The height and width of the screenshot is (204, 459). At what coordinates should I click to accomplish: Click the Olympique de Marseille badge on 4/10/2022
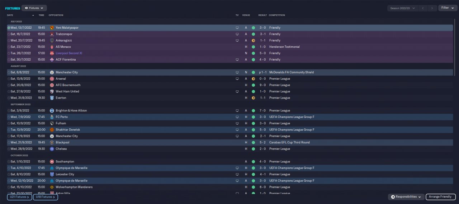pyautogui.click(x=52, y=168)
